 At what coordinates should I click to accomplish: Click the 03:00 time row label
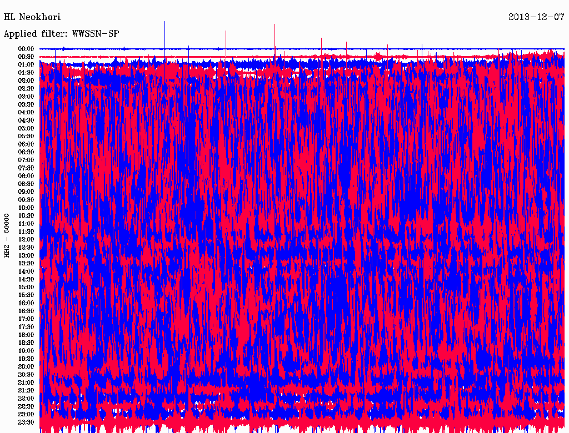pyautogui.click(x=27, y=97)
